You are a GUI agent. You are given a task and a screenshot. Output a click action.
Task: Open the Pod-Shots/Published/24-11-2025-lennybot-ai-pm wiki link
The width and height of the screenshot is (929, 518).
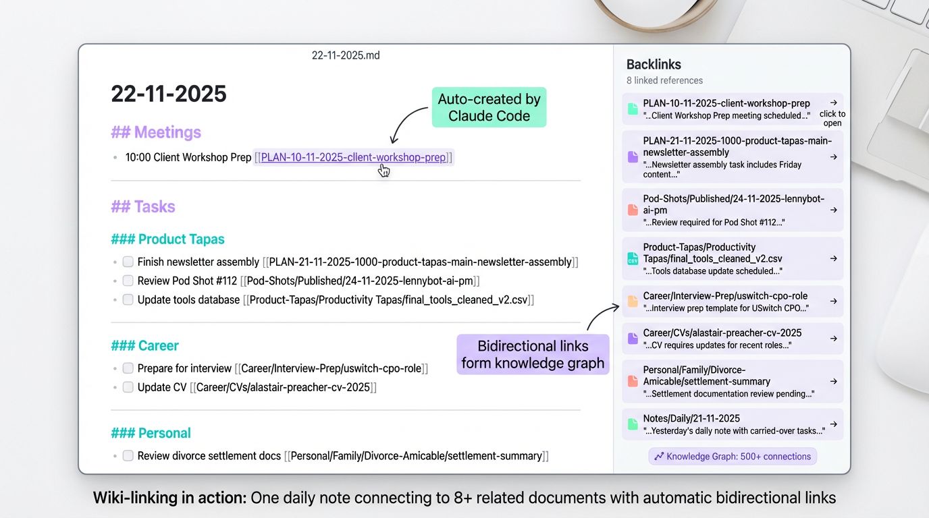pos(361,281)
